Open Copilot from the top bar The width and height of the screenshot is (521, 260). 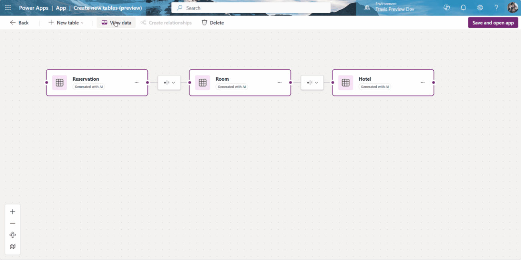click(x=447, y=8)
